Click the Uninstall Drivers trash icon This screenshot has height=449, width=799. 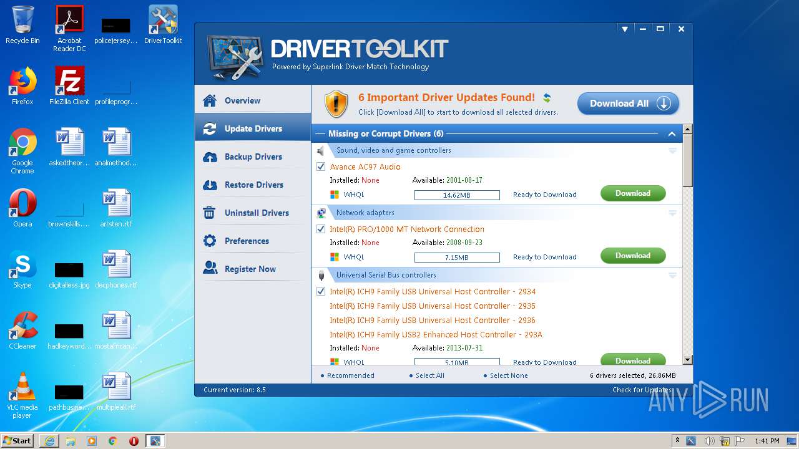pos(210,213)
